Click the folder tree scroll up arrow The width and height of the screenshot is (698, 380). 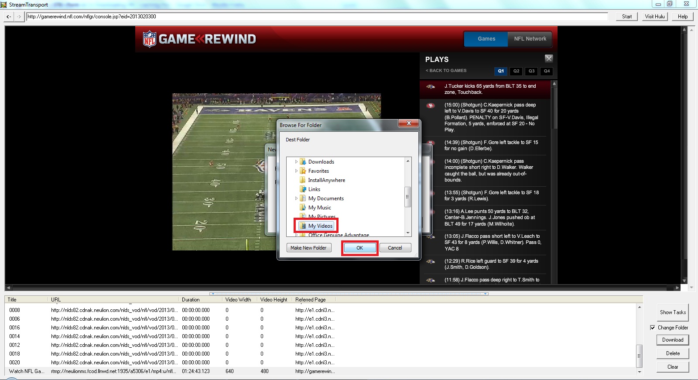point(408,161)
